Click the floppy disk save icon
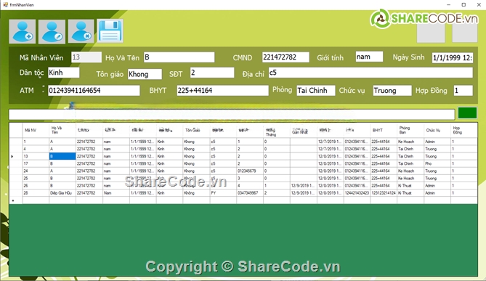 point(110,31)
